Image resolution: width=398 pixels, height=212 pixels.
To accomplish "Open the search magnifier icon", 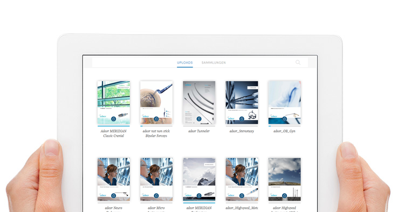I will 298,62.
